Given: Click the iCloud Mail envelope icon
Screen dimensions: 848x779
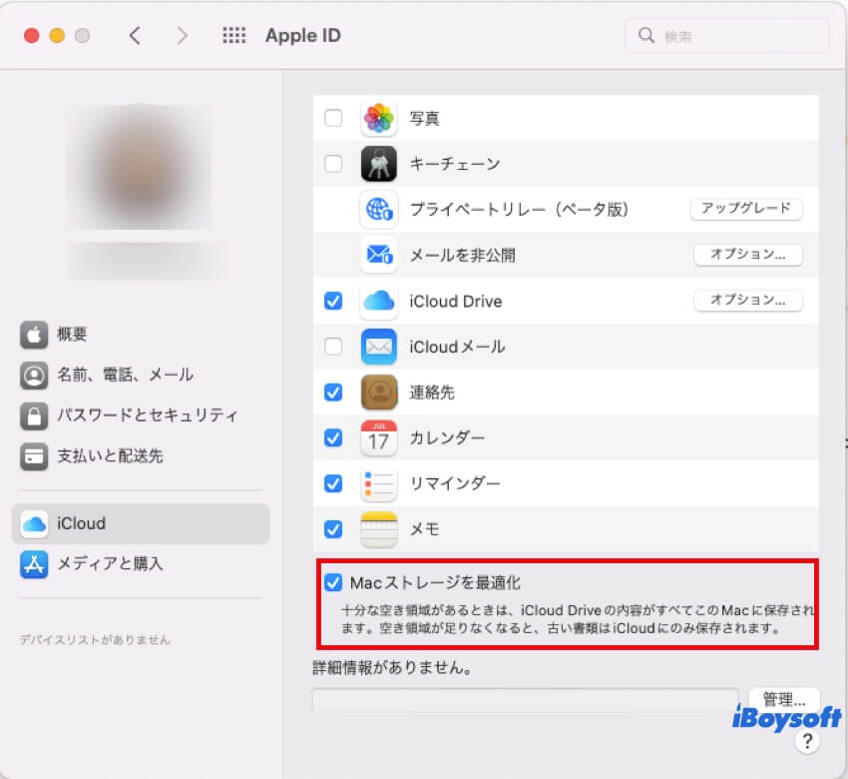Looking at the screenshot, I should [x=379, y=347].
